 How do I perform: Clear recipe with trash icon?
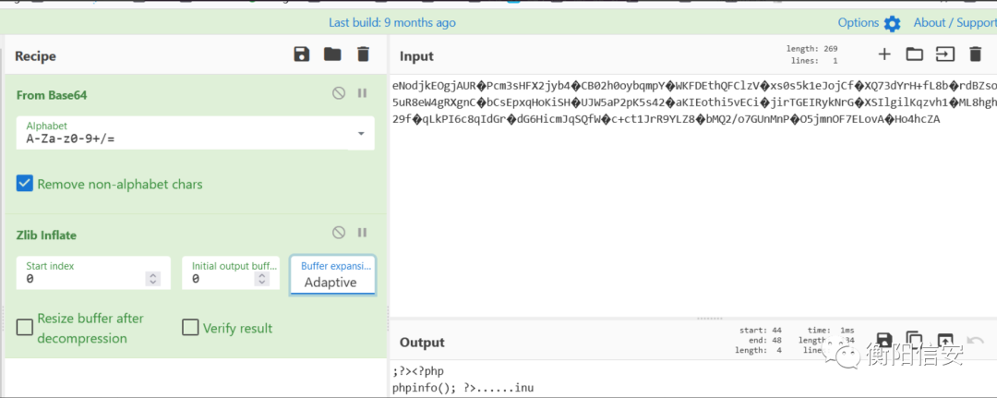[363, 54]
